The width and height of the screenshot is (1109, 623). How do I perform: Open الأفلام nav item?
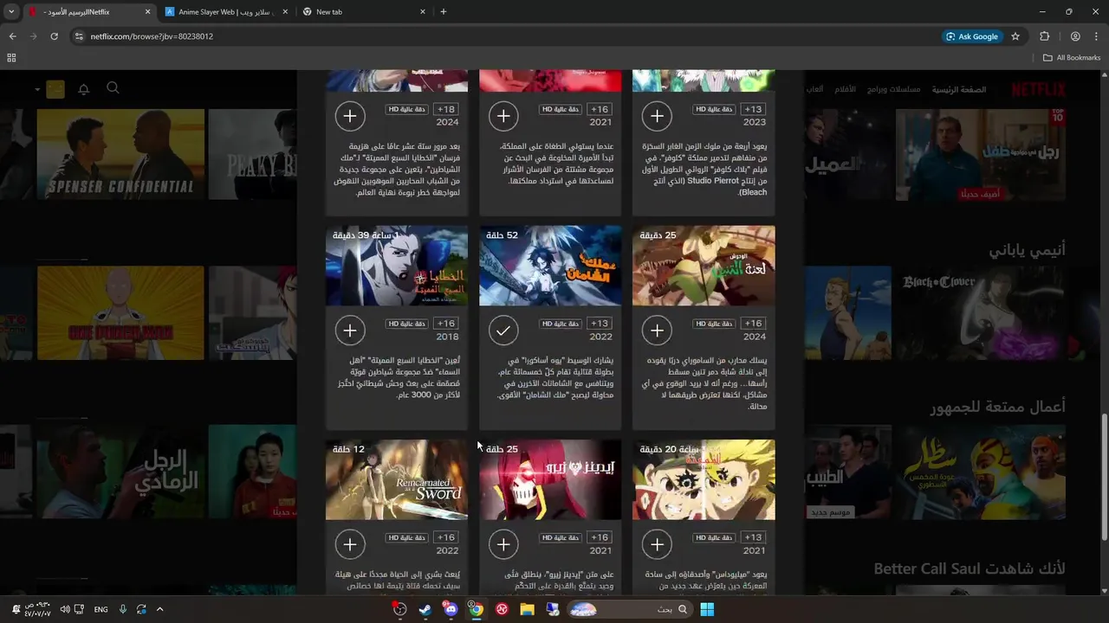tap(845, 89)
